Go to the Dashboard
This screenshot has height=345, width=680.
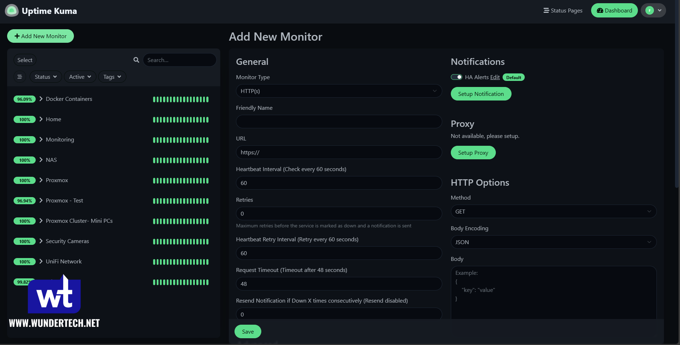coord(614,10)
